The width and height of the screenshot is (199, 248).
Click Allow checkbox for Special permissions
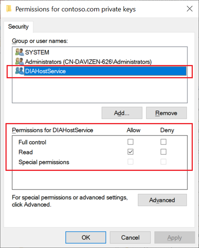point(130,162)
